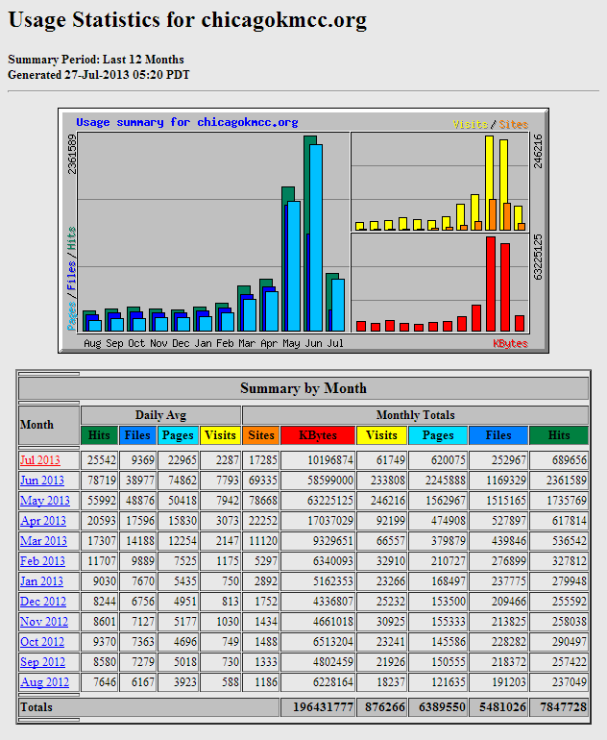Open the Nov 2012 monthly report link

click(x=44, y=622)
